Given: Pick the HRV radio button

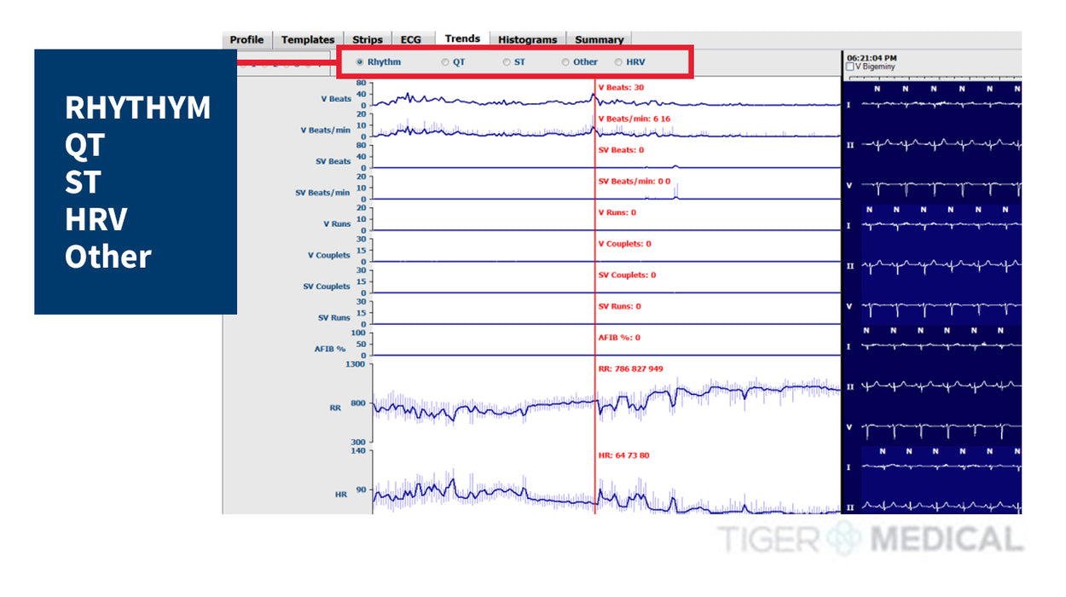Looking at the screenshot, I should 619,62.
